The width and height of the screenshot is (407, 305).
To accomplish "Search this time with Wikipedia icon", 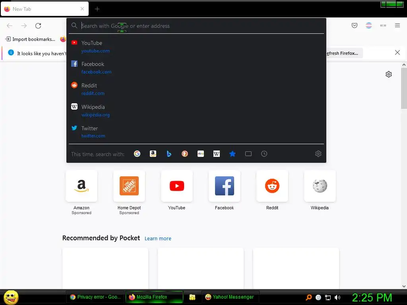I will pyautogui.click(x=217, y=154).
